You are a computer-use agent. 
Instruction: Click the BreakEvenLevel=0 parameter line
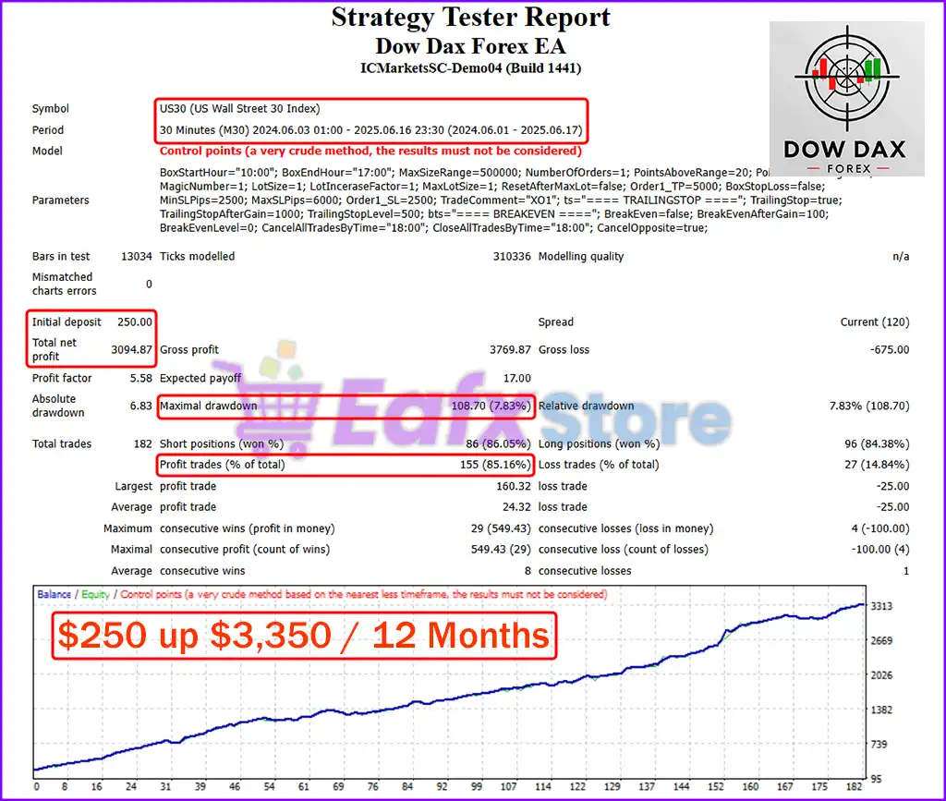[x=434, y=228]
